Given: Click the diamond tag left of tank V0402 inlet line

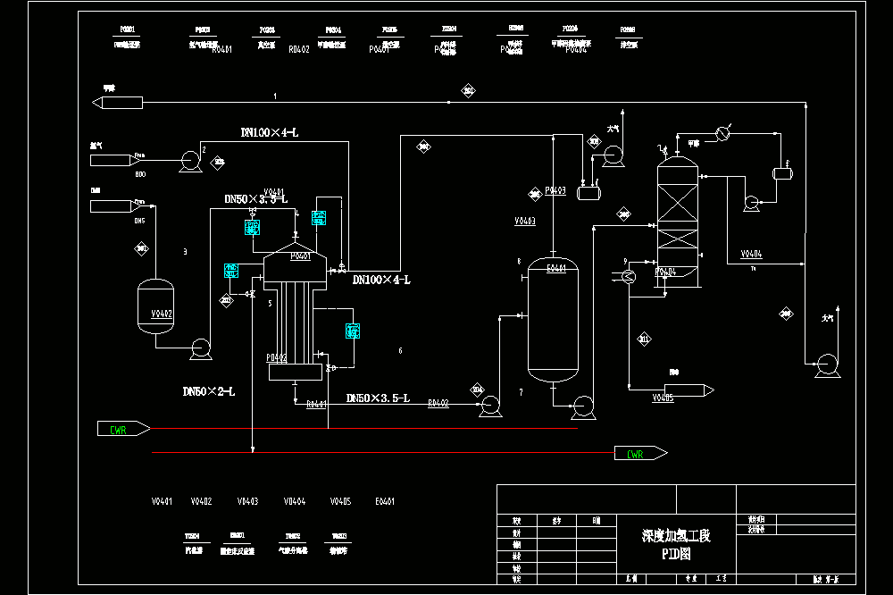Looking at the screenshot, I should click(141, 248).
